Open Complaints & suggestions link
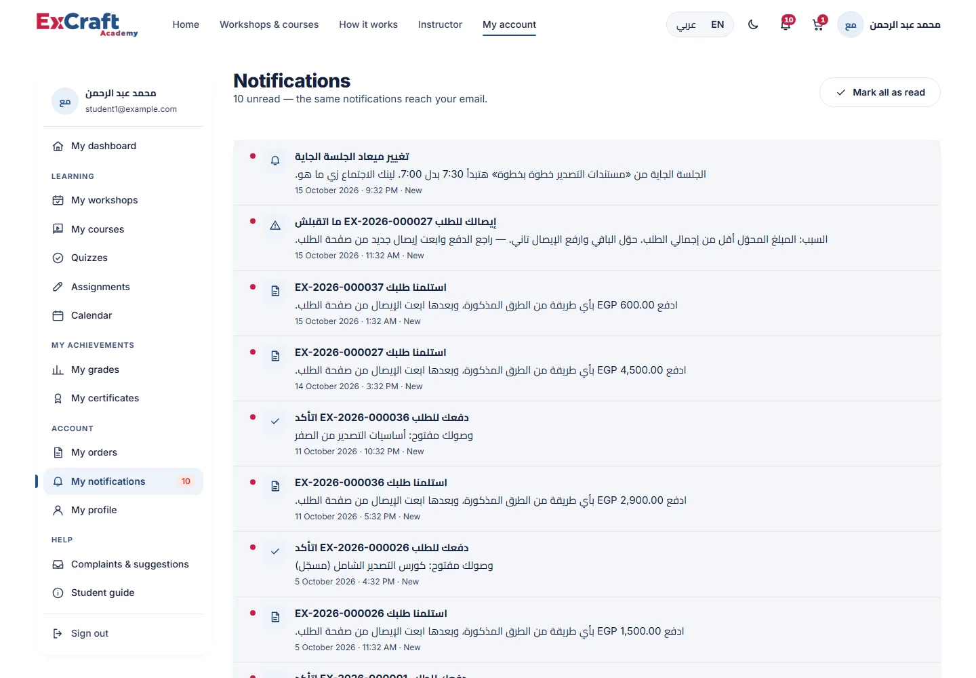The width and height of the screenshot is (976, 678). coord(123,564)
